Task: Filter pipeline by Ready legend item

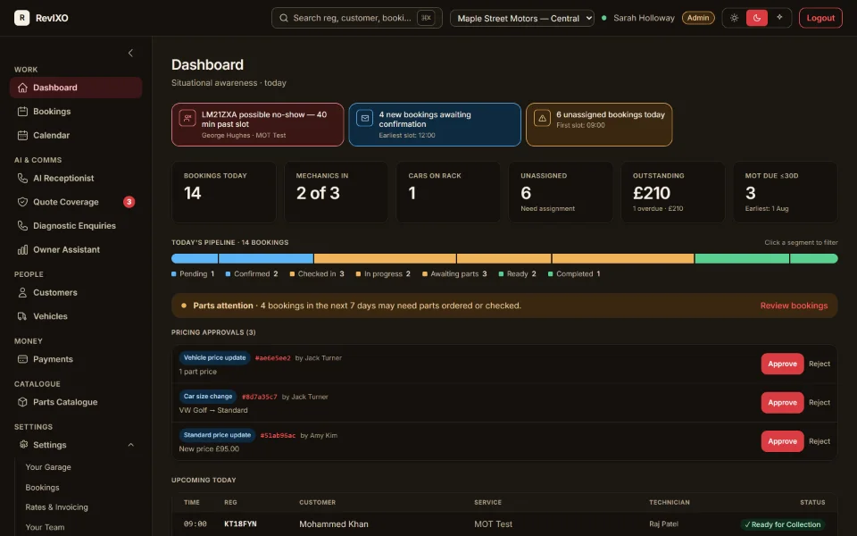Action: click(x=518, y=274)
